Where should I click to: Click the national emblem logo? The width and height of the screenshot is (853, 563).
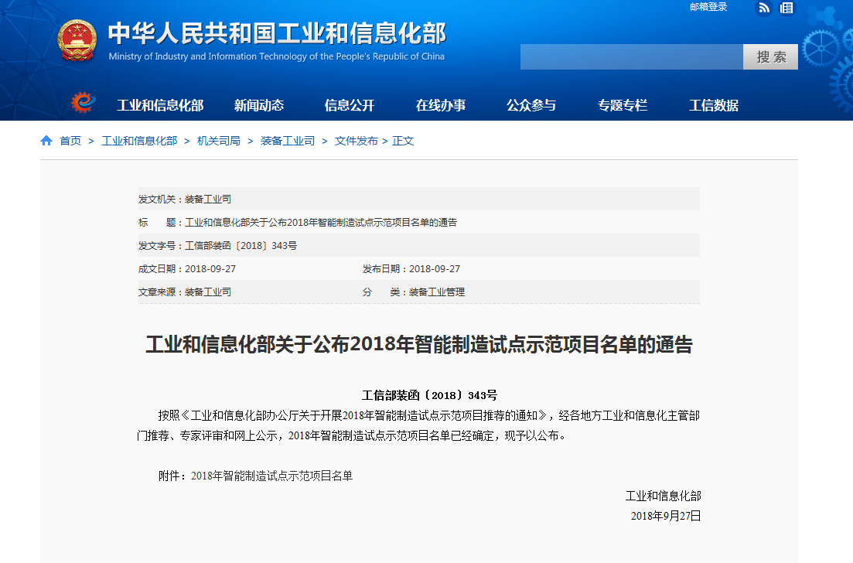click(x=77, y=41)
